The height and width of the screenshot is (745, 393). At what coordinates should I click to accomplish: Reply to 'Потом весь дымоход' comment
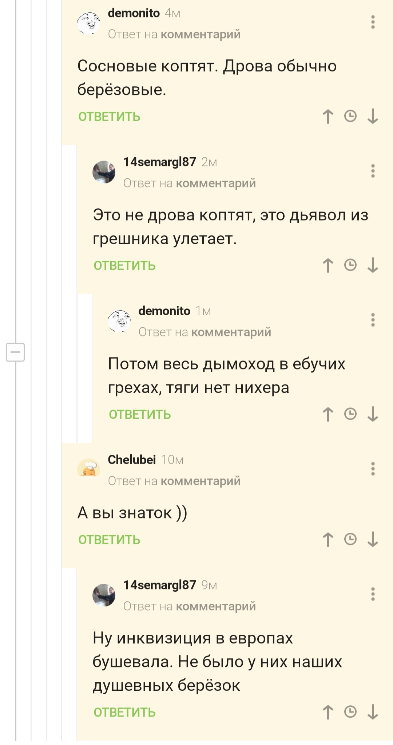pos(140,415)
